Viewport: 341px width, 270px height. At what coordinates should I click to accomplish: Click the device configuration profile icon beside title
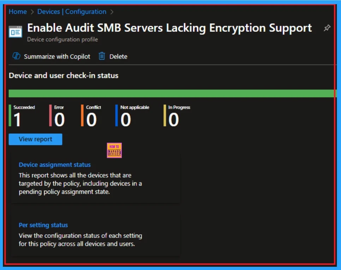click(x=15, y=32)
